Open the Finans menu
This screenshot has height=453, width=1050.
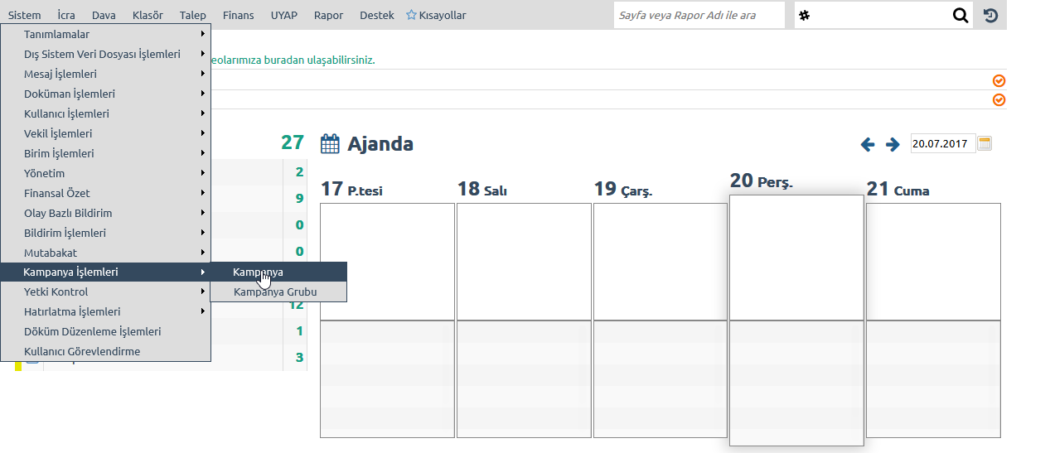tap(239, 15)
